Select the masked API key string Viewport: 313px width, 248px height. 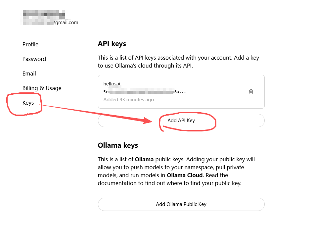pyautogui.click(x=145, y=92)
